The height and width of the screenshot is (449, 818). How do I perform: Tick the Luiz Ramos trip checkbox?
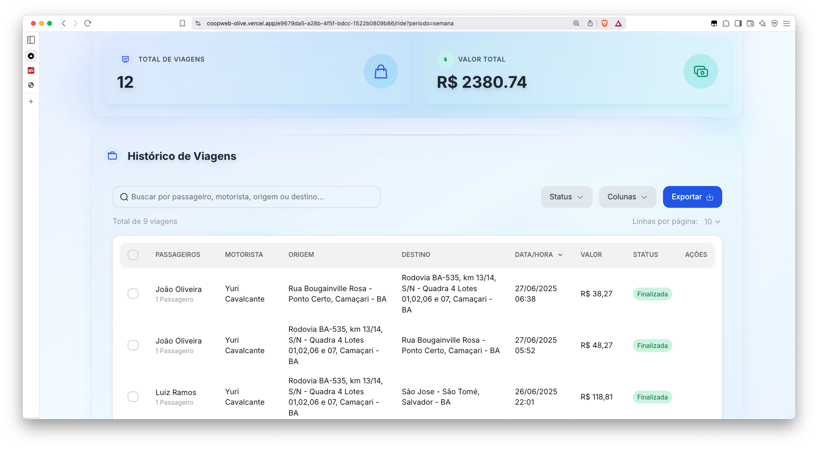(133, 397)
